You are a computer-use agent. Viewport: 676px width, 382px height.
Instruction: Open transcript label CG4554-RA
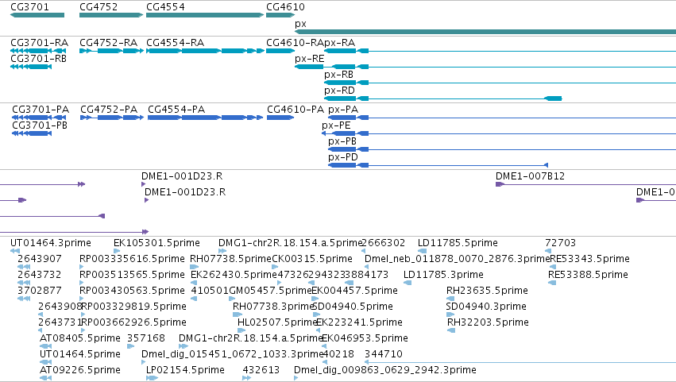[x=175, y=43]
